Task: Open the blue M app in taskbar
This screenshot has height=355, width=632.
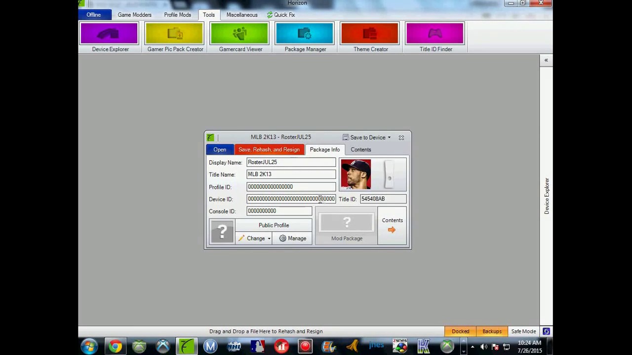Action: pos(210,347)
